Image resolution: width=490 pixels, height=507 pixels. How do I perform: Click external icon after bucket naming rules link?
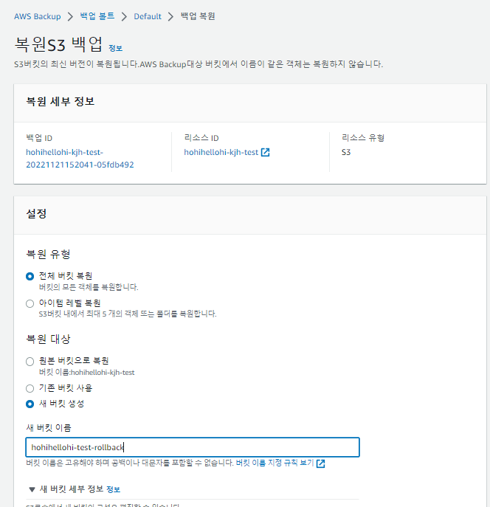pyautogui.click(x=320, y=463)
